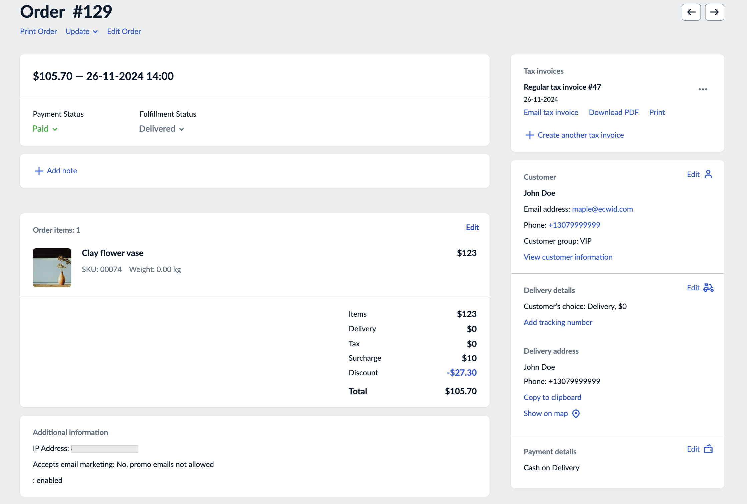Go to next order with right arrow
The image size is (747, 504).
point(714,12)
